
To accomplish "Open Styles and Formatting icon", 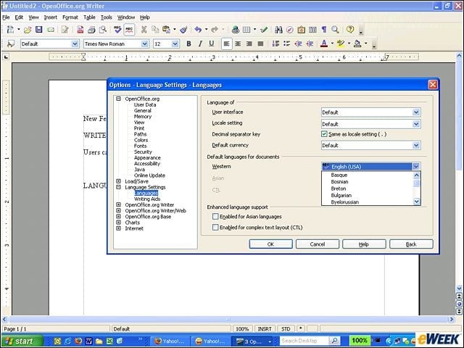I will click(x=11, y=43).
